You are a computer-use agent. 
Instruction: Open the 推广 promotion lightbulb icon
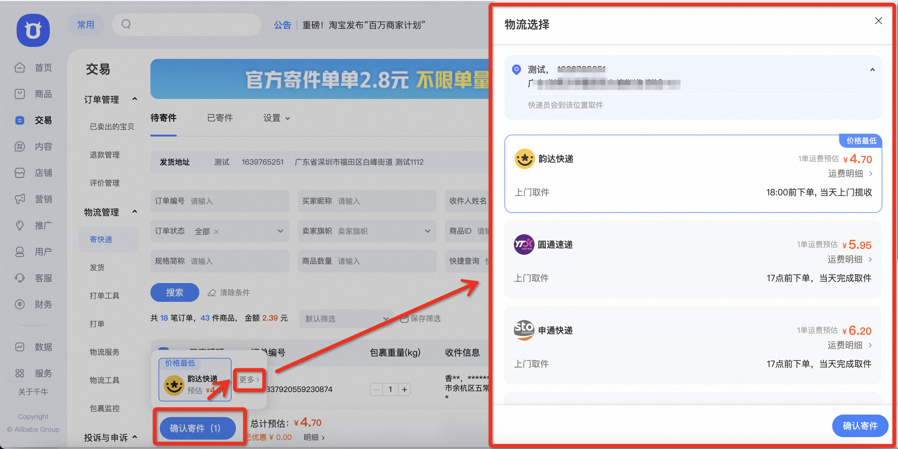pyautogui.click(x=20, y=225)
